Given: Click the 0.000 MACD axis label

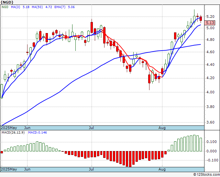Looking at the screenshot, I should tap(212, 151).
